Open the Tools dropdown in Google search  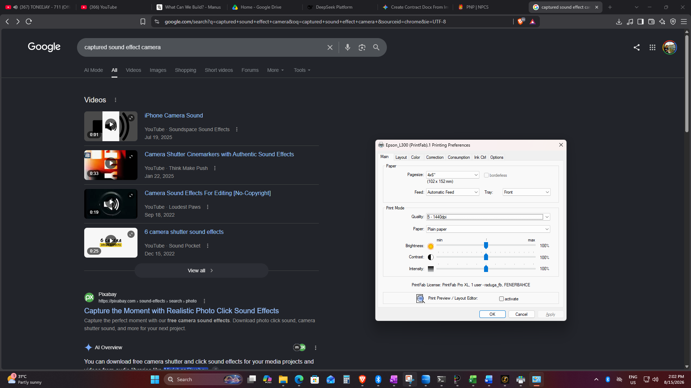[x=302, y=70]
